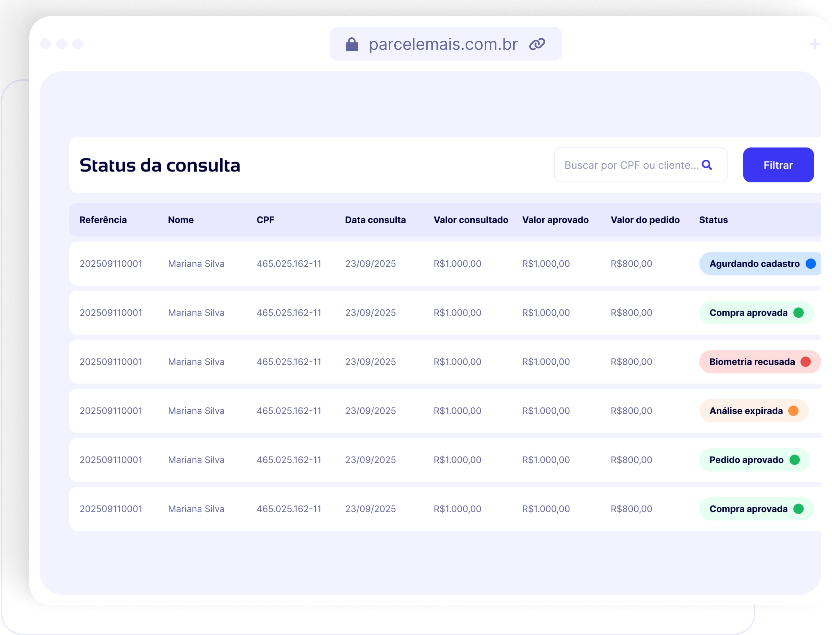Click the 'Valor aprovado' column header
This screenshot has width=832, height=635.
(x=555, y=220)
